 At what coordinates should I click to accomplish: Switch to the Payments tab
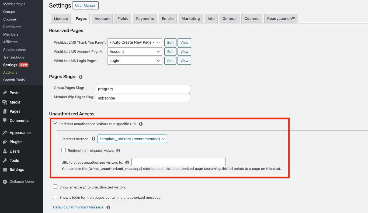(145, 19)
